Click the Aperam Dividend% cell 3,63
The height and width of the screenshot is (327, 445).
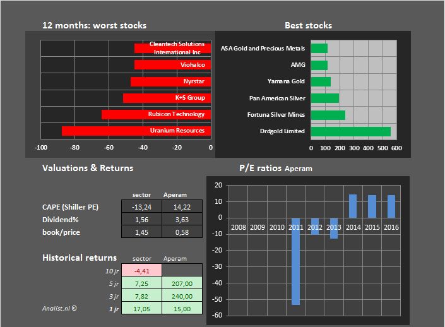182,219
